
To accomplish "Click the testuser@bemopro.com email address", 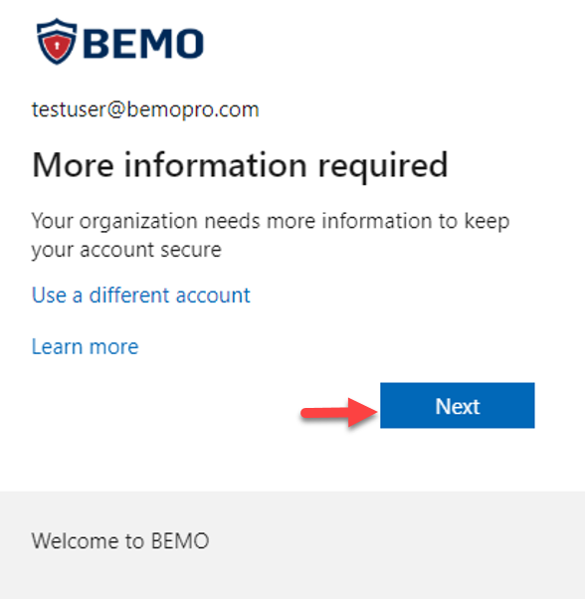I will [145, 110].
